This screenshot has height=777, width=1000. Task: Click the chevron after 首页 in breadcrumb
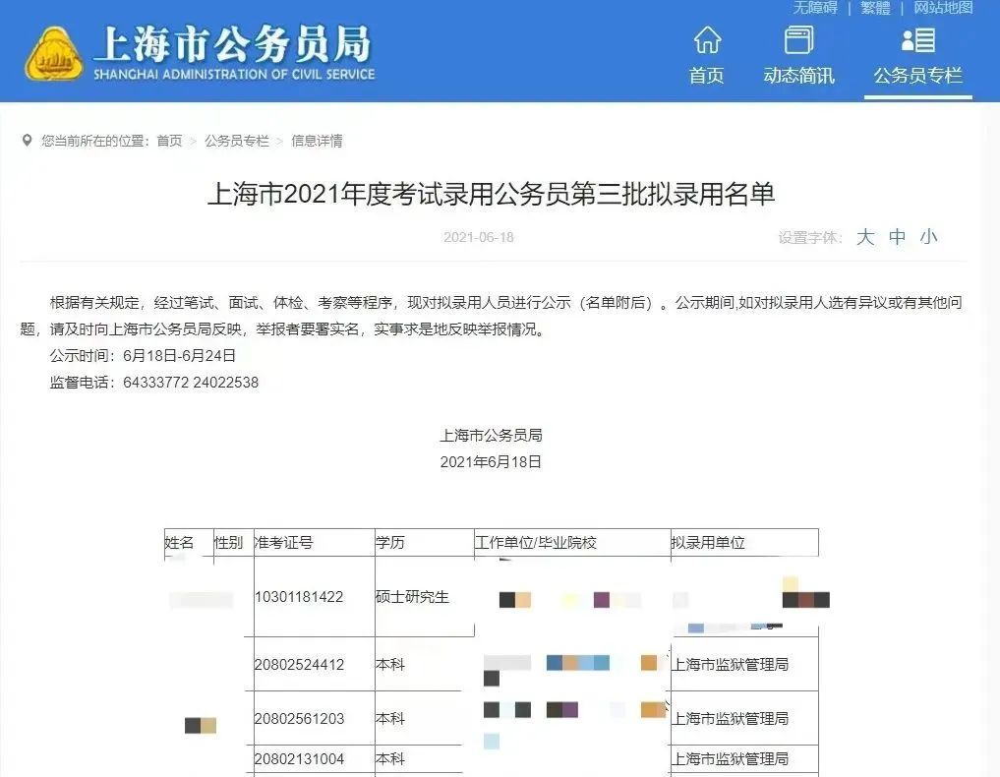[194, 141]
